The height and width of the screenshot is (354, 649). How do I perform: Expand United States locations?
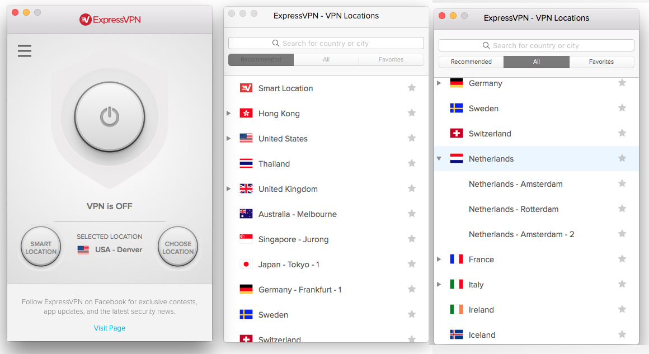tap(228, 139)
